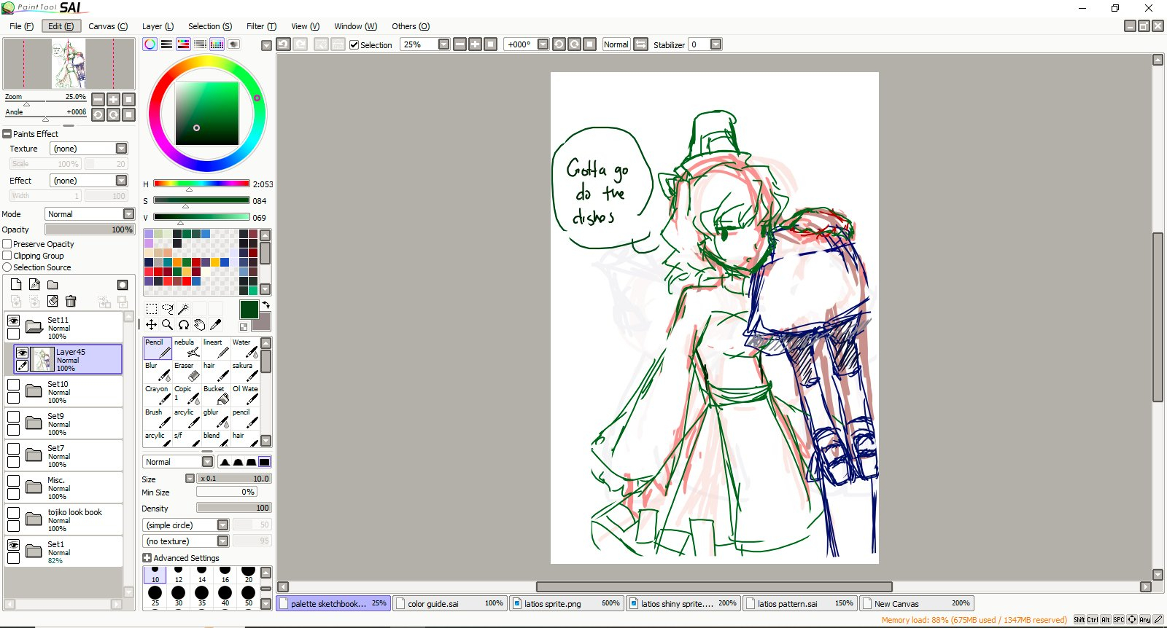Click the delete layer trash icon
The height and width of the screenshot is (628, 1167).
(x=71, y=301)
